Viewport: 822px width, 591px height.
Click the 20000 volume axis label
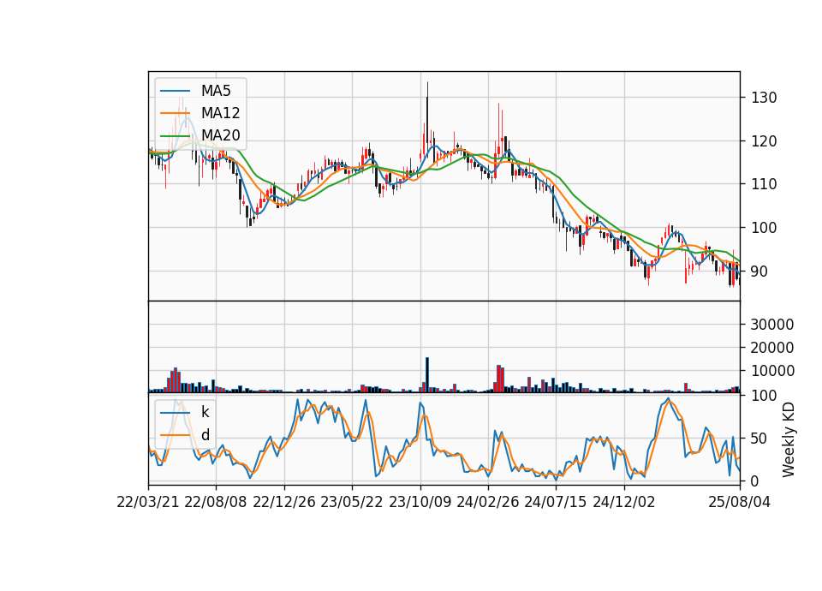coord(772,348)
